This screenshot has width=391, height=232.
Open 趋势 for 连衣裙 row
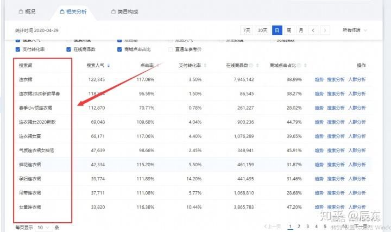point(319,79)
